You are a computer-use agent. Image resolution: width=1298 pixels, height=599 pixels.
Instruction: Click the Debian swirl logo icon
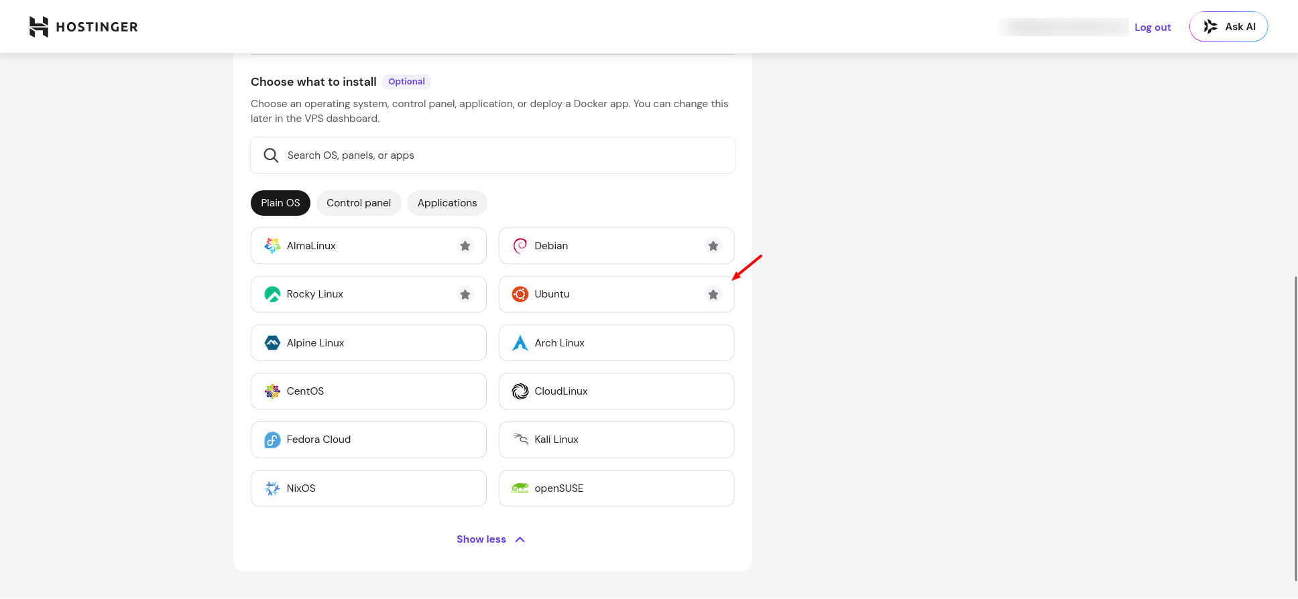(x=520, y=246)
